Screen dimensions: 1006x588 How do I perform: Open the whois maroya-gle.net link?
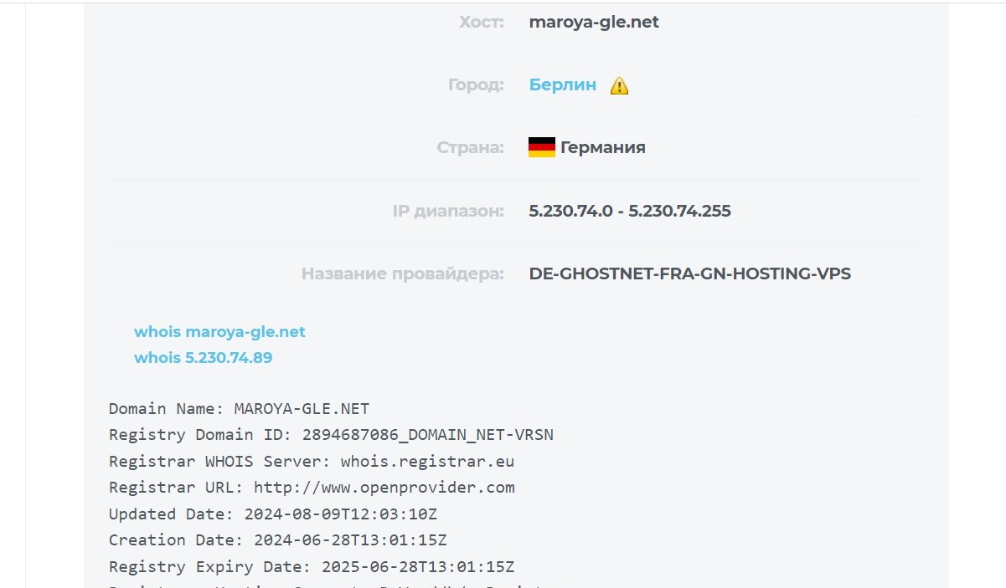click(219, 332)
